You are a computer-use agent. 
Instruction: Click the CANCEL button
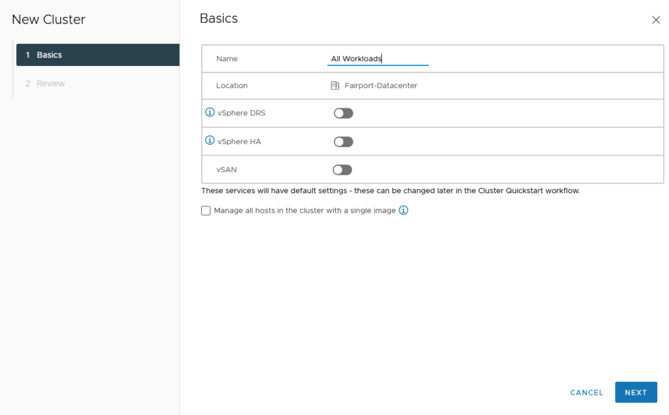pos(586,392)
